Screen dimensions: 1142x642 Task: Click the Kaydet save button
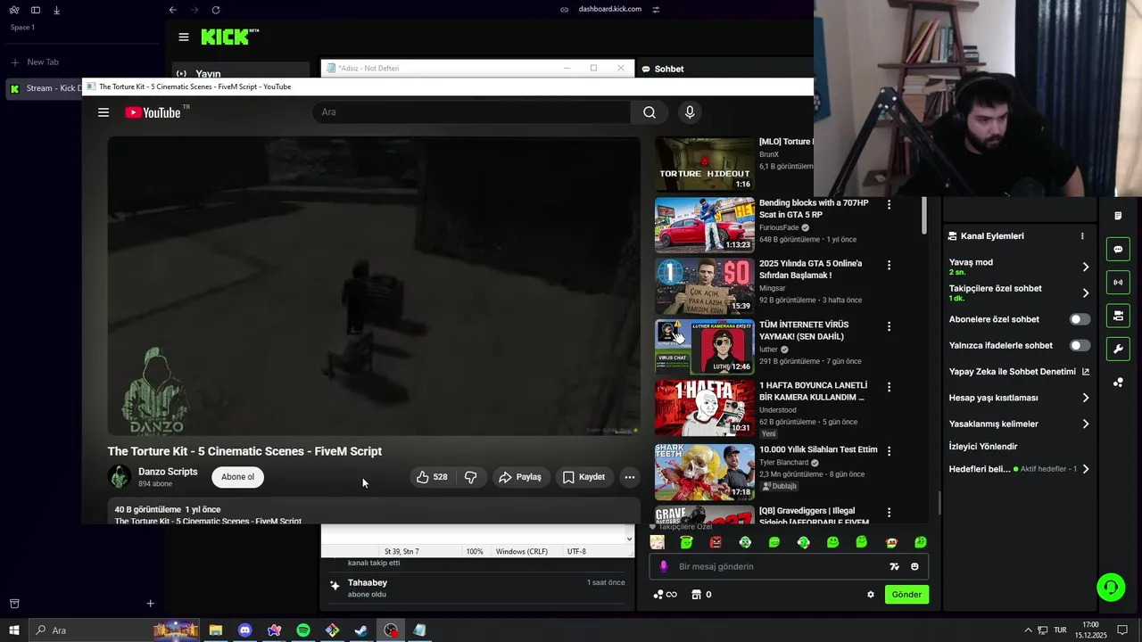click(x=584, y=477)
